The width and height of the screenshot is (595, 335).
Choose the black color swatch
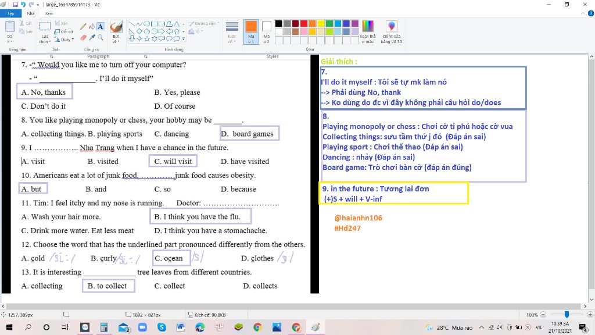click(278, 23)
